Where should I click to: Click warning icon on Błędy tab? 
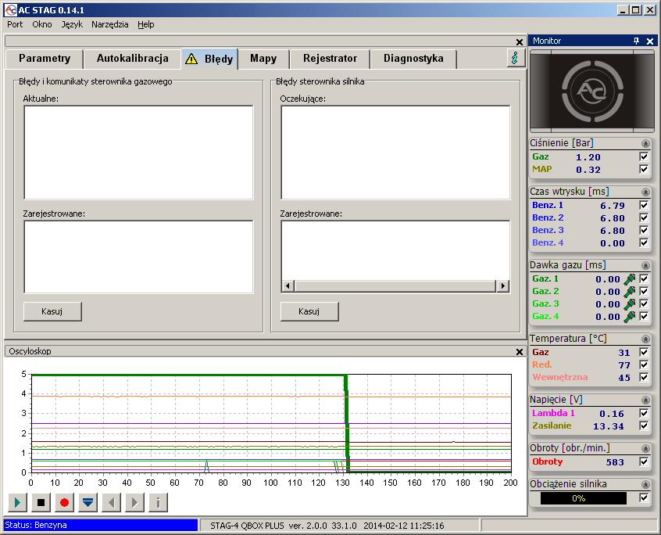(x=191, y=59)
